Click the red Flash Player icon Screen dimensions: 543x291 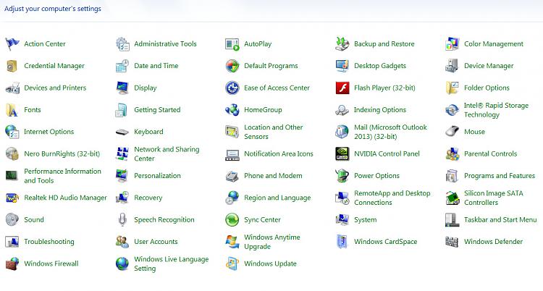342,88
